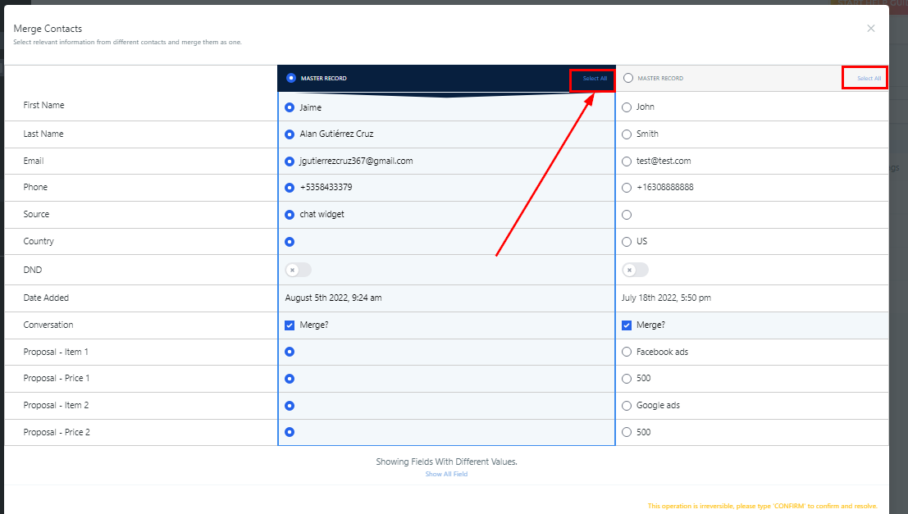Select Google ads for Proposal Item 2
The height and width of the screenshot is (514, 908).
tap(627, 406)
